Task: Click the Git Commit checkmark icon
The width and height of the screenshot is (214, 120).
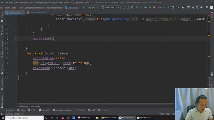Action: pos(169,7)
